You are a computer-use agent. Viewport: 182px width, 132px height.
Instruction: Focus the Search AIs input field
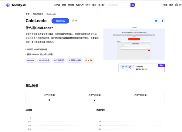tap(119, 5)
